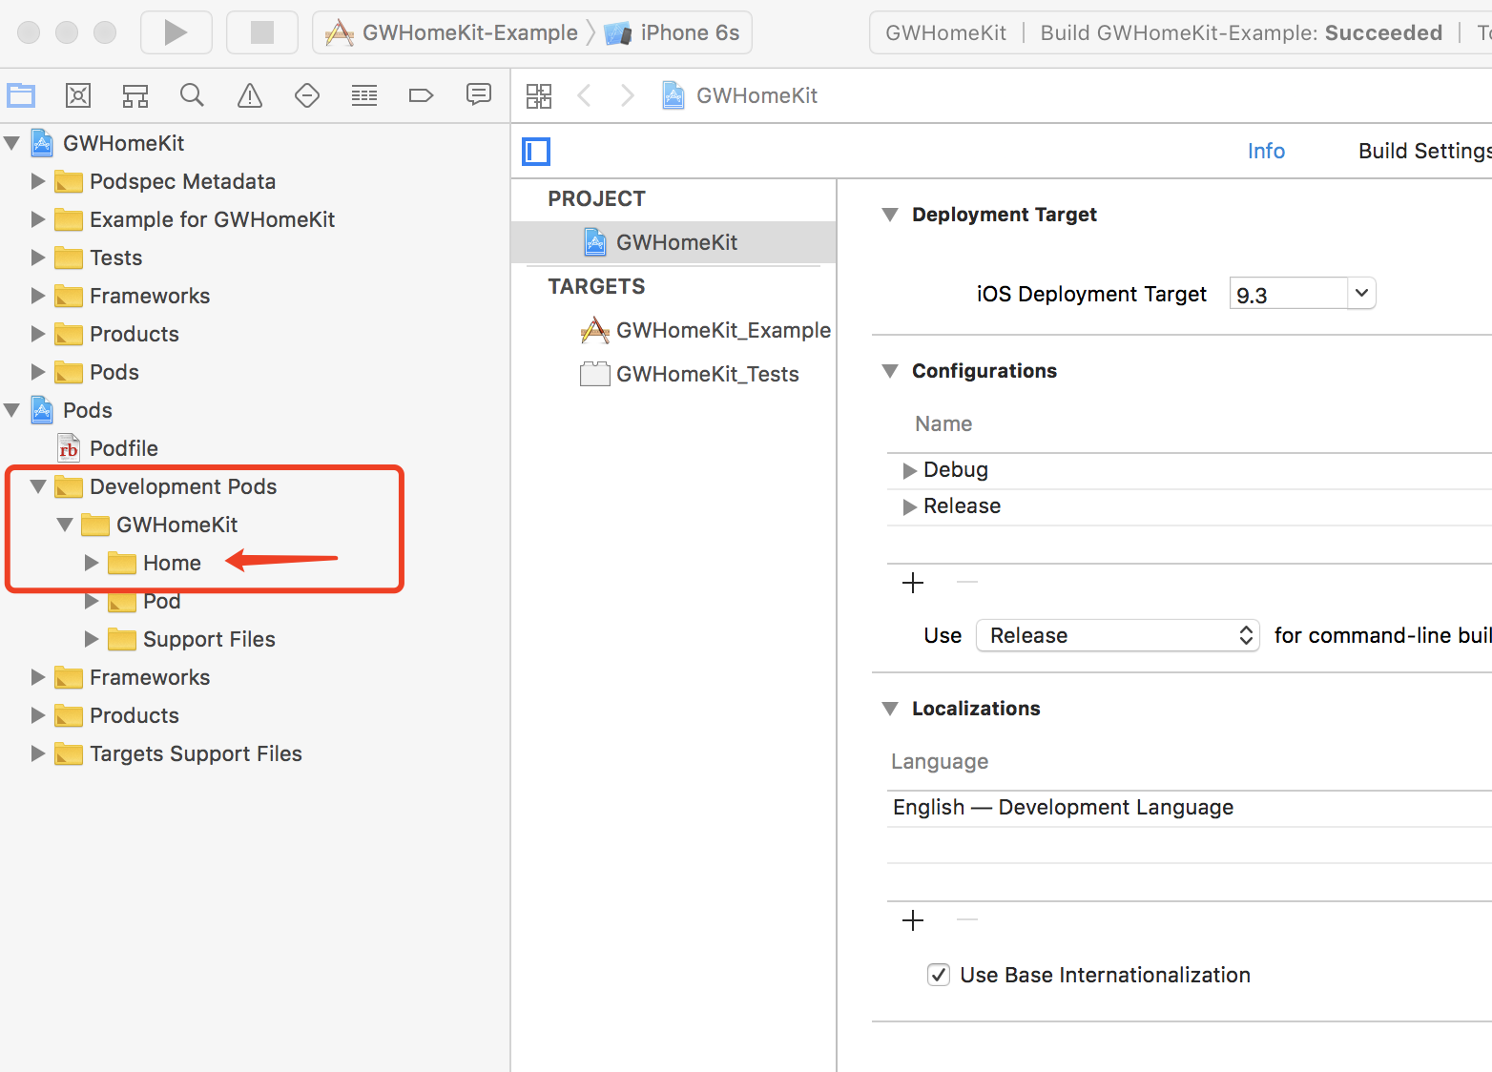This screenshot has width=1492, height=1072.
Task: Expand the Home folder in navigator
Action: click(92, 563)
